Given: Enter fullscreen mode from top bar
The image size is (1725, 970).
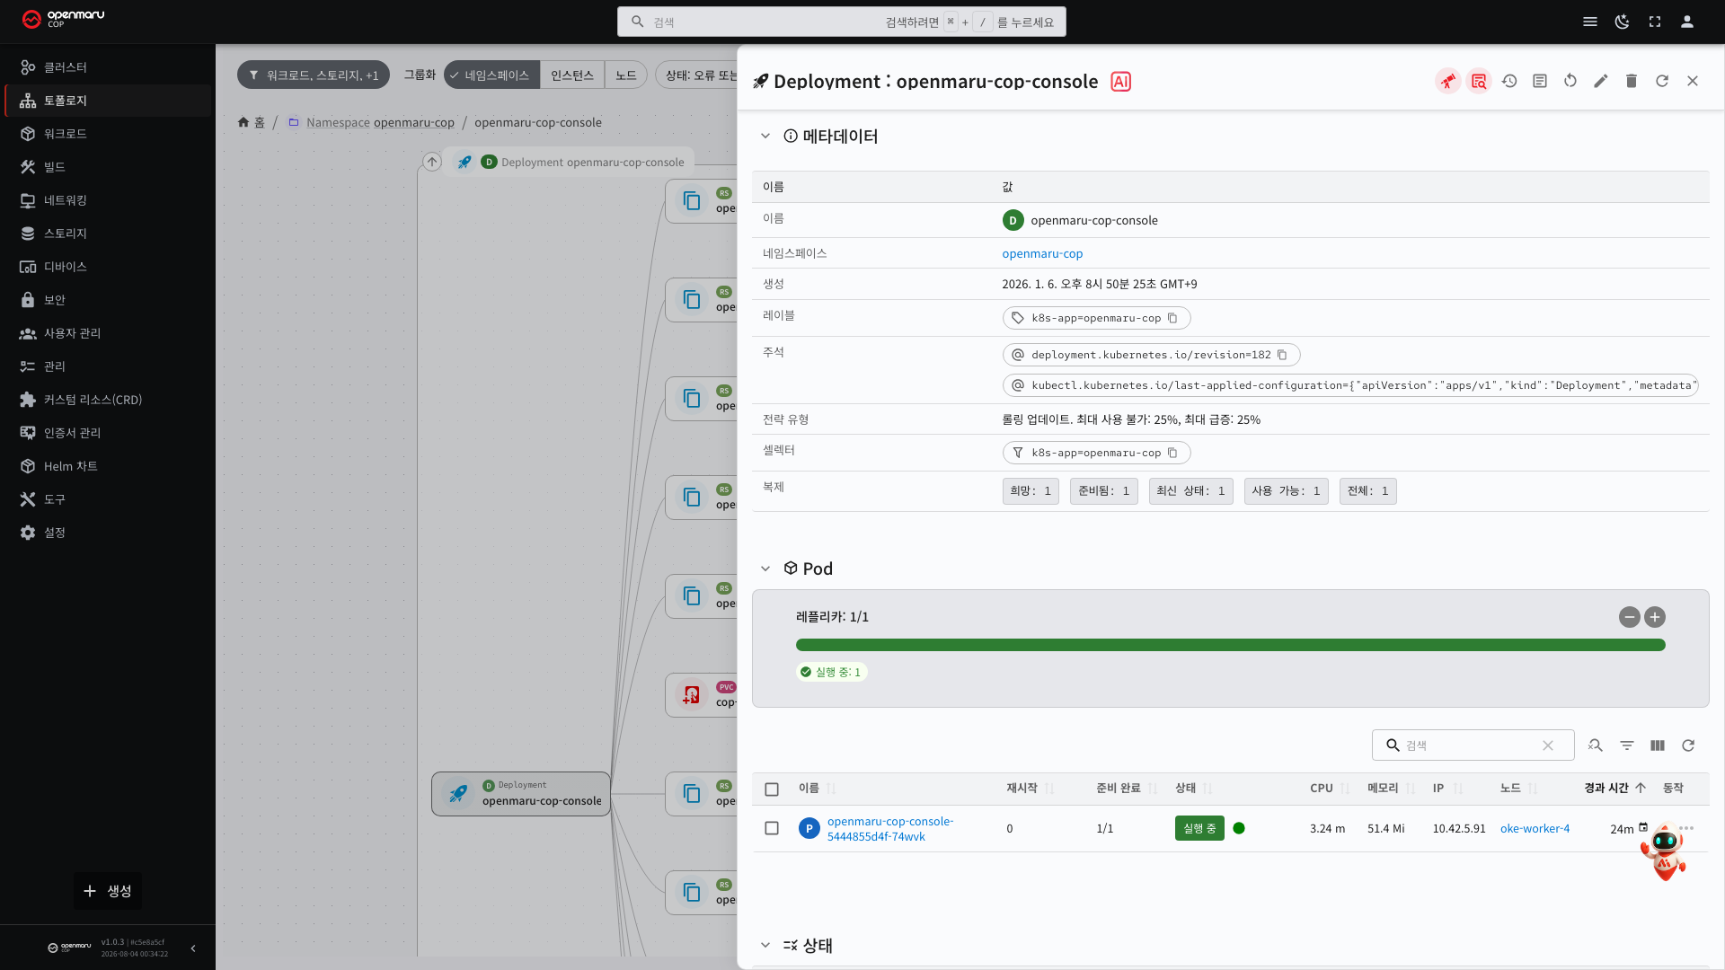Looking at the screenshot, I should pyautogui.click(x=1655, y=22).
